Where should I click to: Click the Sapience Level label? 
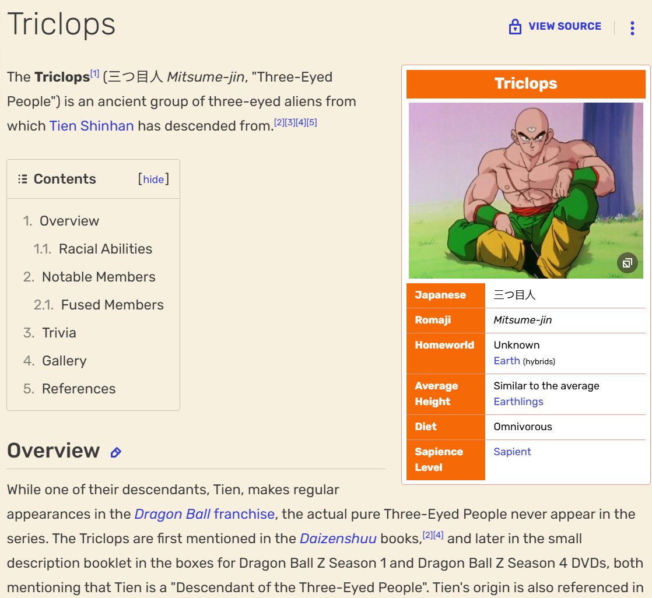click(439, 459)
